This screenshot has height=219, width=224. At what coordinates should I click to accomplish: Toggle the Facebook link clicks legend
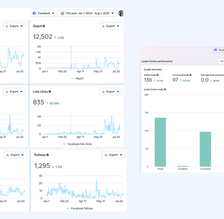(x=78, y=144)
